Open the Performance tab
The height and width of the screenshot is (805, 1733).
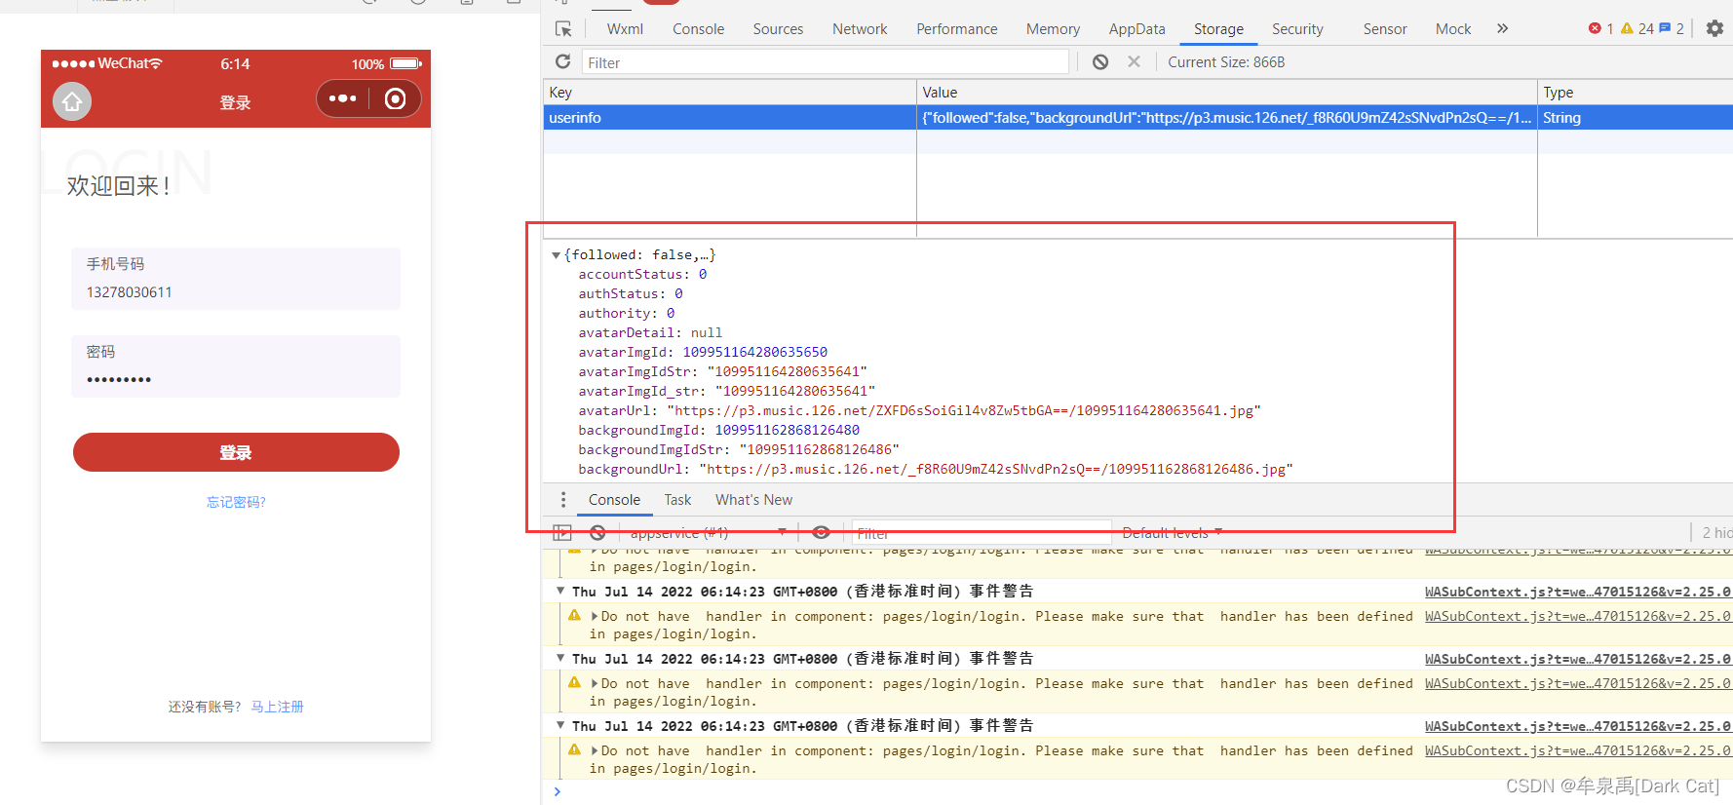point(956,29)
